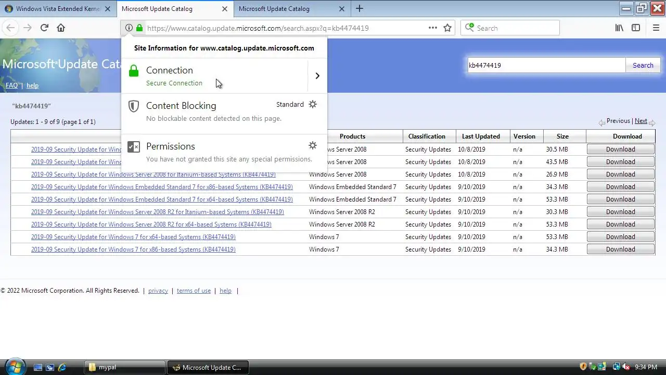Click the browser Back arrow button
Viewport: 666px width, 375px height.
(x=11, y=28)
